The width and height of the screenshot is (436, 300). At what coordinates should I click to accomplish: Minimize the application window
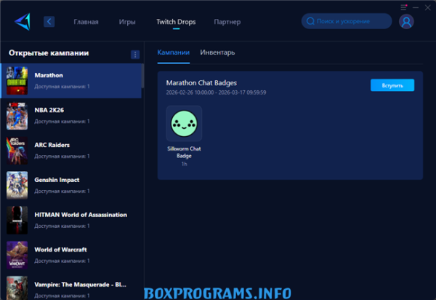pos(416,7)
